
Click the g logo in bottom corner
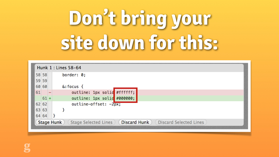click(27, 147)
